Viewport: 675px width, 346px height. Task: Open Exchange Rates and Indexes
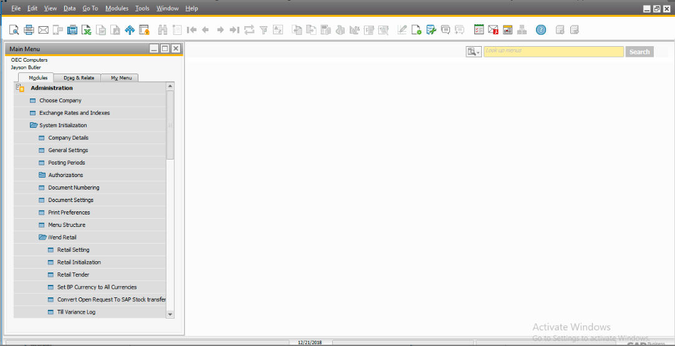coord(74,113)
